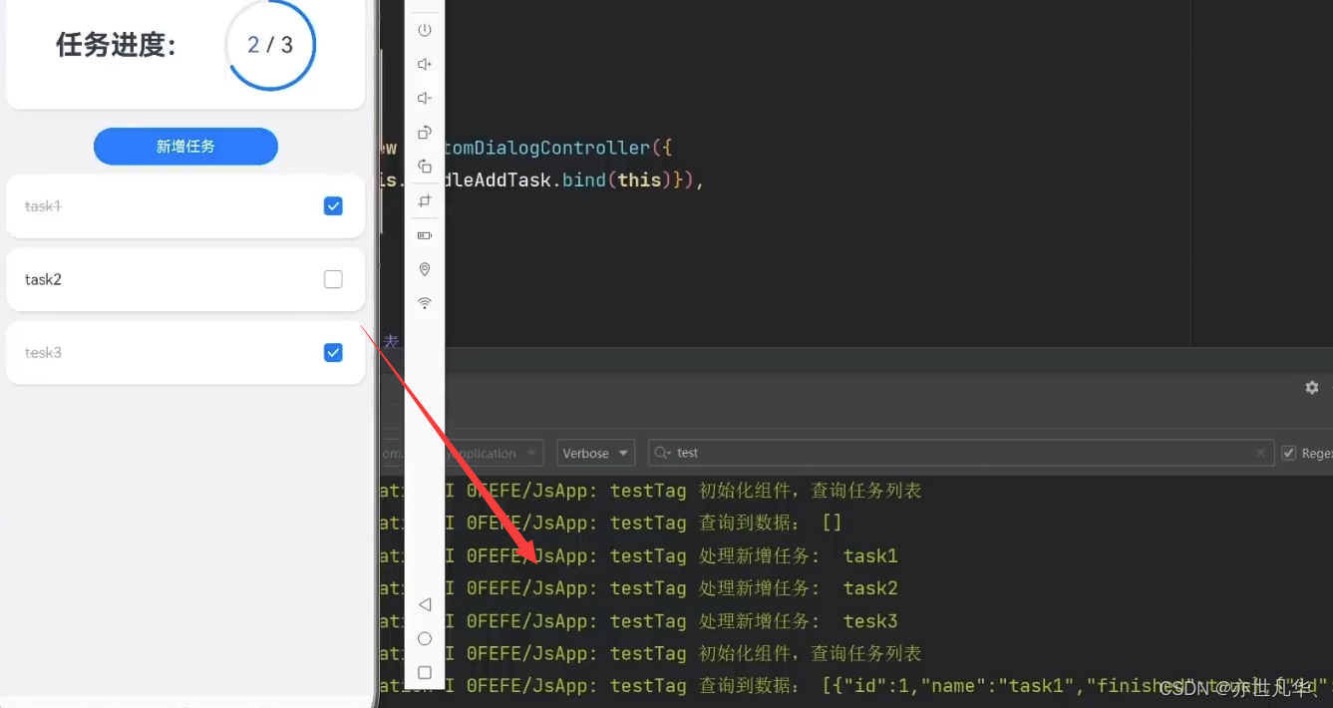Toggle the Regex checkbox in log panel
Screen dimensions: 1333x708
[x=1289, y=453]
